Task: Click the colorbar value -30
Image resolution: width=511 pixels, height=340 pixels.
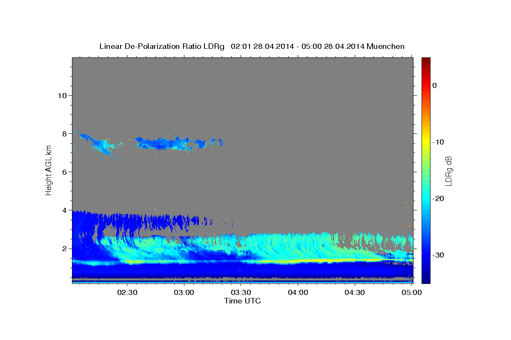Action: coord(438,255)
